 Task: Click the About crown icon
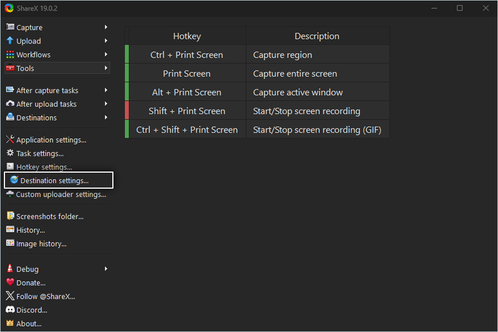click(x=10, y=324)
